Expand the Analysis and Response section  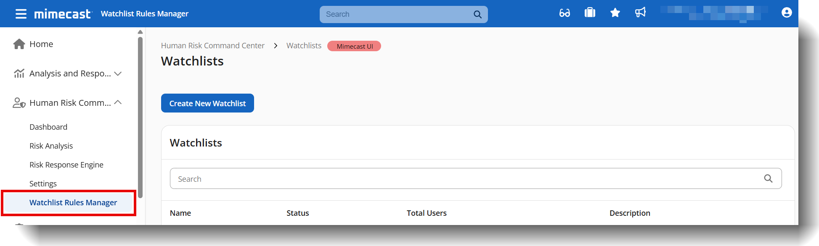click(118, 73)
